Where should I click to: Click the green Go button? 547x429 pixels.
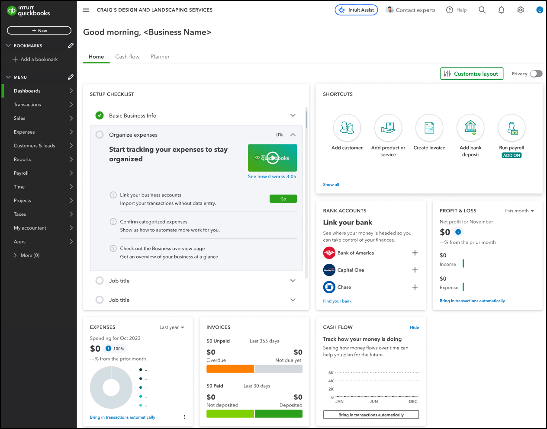click(x=283, y=199)
